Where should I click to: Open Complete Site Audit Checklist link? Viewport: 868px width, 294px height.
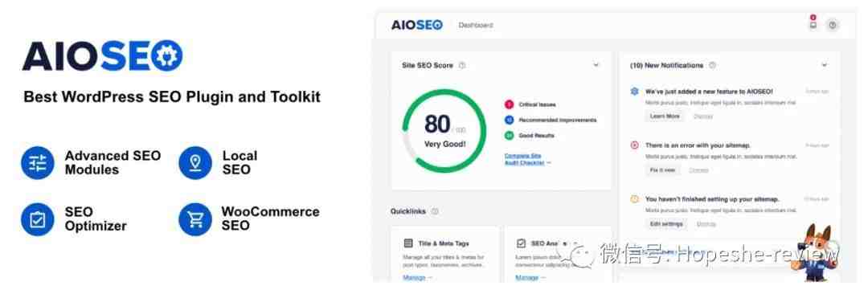point(527,159)
